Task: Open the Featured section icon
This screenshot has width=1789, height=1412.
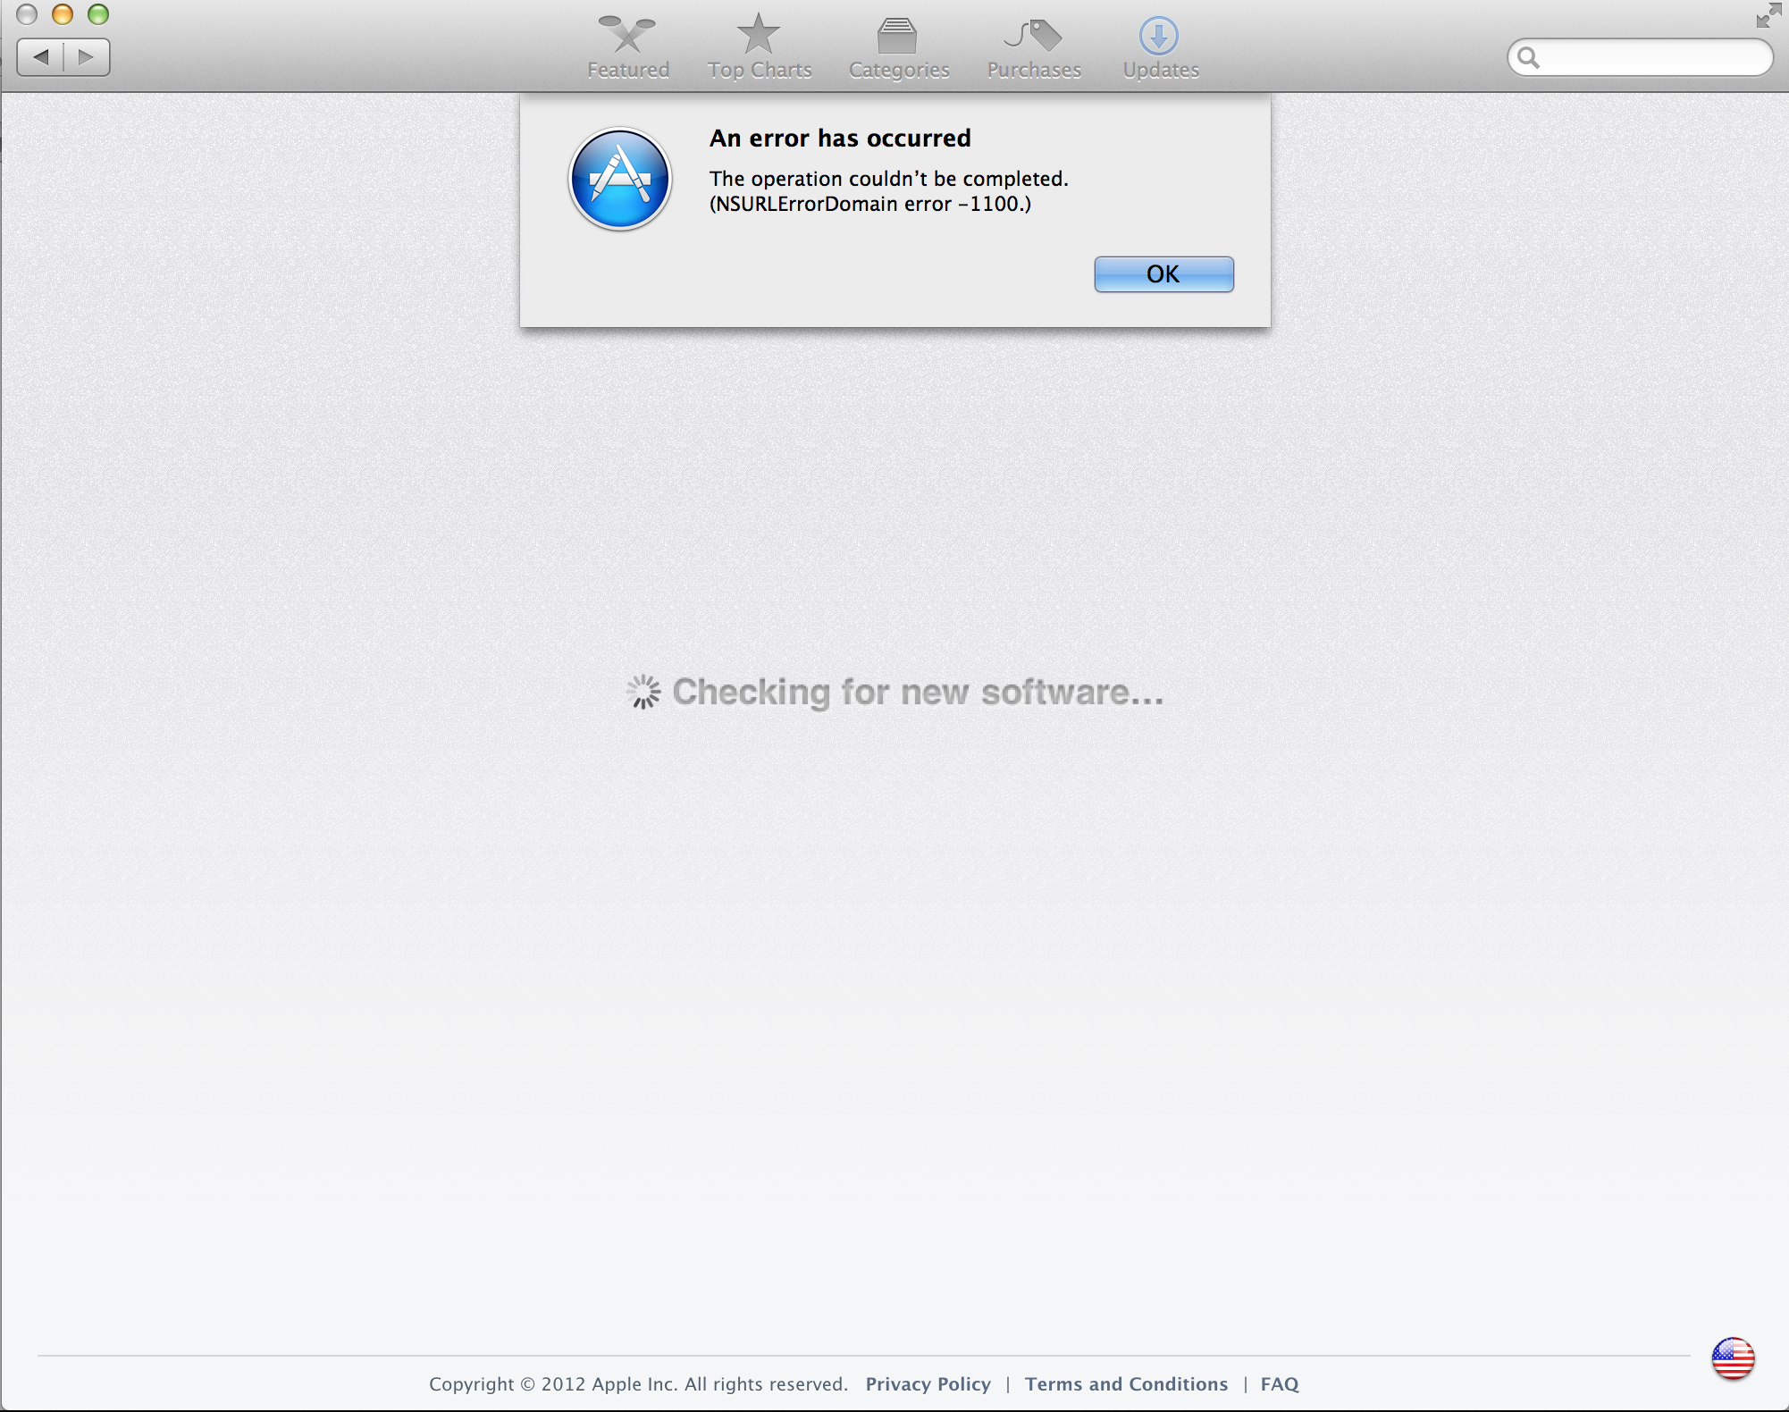Action: tap(627, 36)
